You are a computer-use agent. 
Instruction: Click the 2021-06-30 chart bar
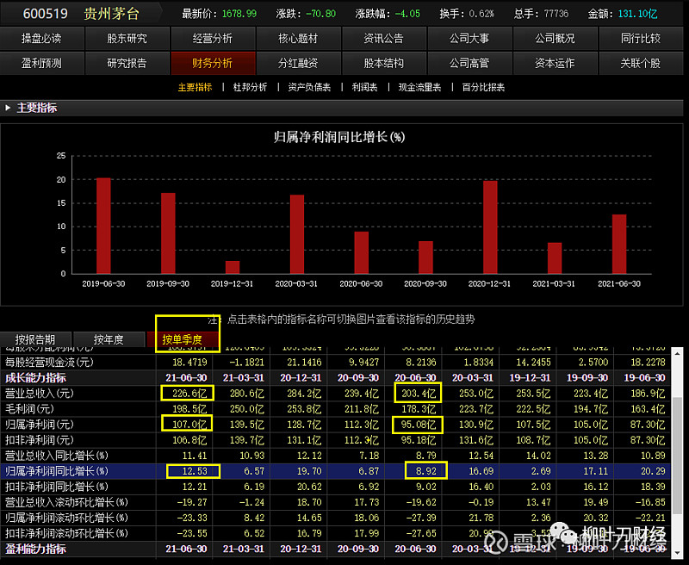pyautogui.click(x=619, y=244)
